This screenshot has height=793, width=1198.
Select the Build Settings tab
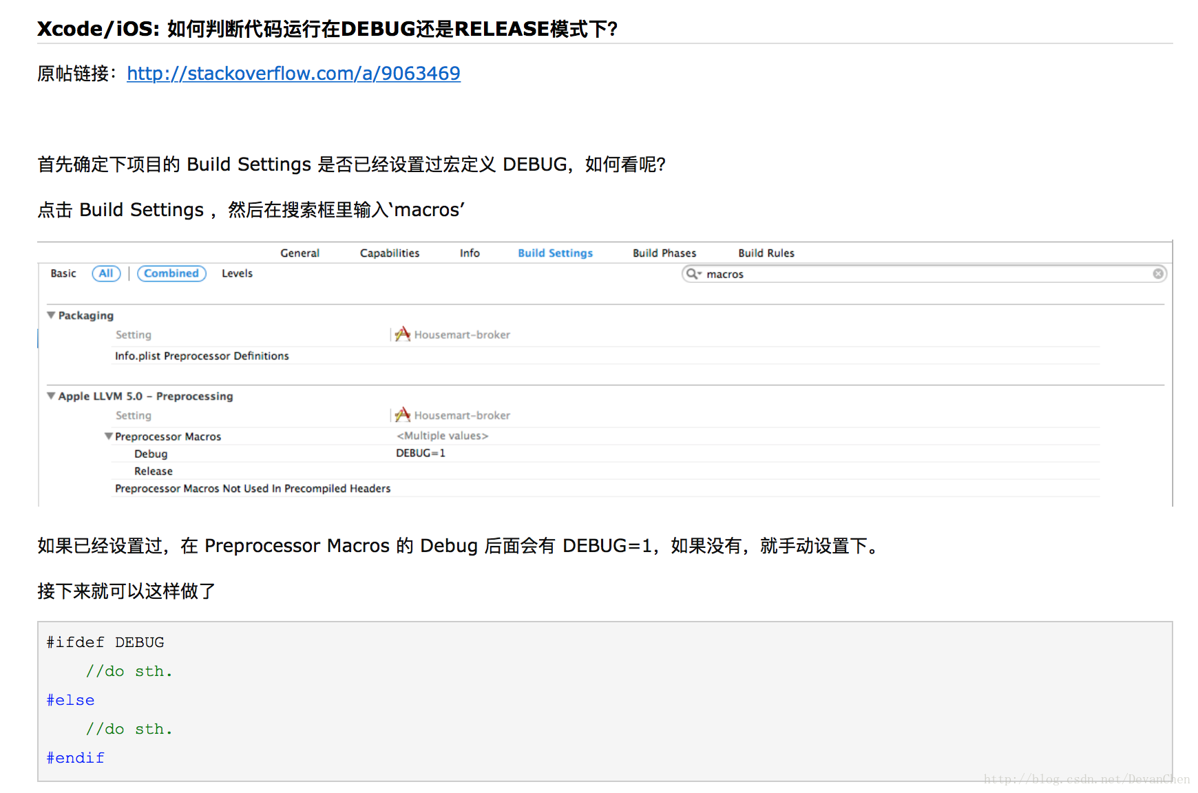pyautogui.click(x=555, y=253)
